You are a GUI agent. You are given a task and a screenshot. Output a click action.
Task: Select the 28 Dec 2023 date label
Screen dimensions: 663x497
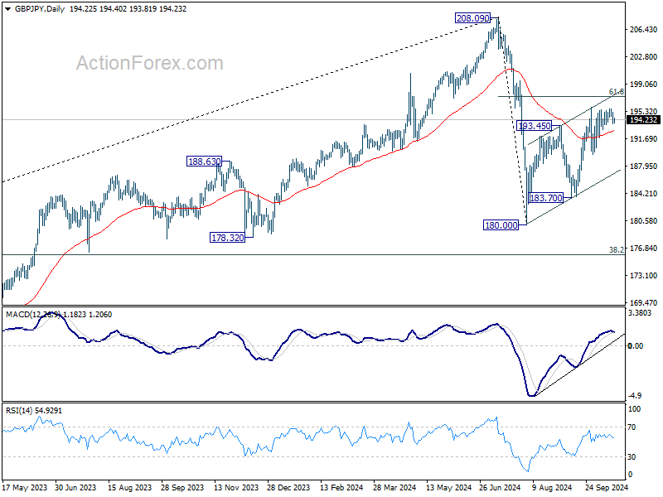(288, 487)
